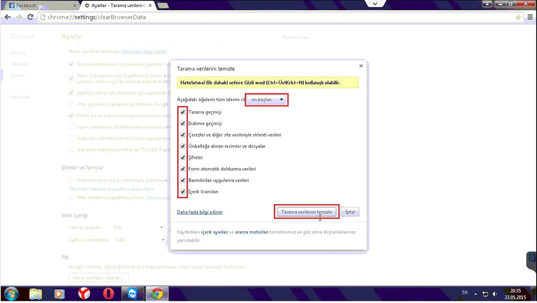Click the page reload icon
This screenshot has width=537, height=303.
[30, 17]
